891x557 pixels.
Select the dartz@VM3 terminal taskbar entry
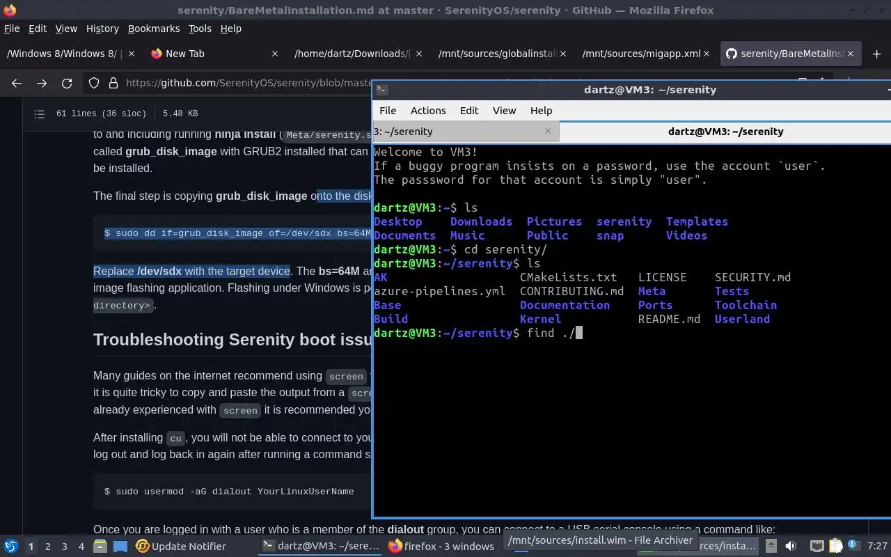click(321, 547)
